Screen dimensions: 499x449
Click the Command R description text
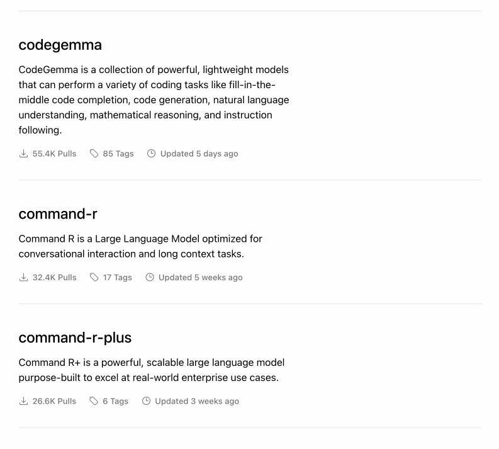click(x=140, y=246)
